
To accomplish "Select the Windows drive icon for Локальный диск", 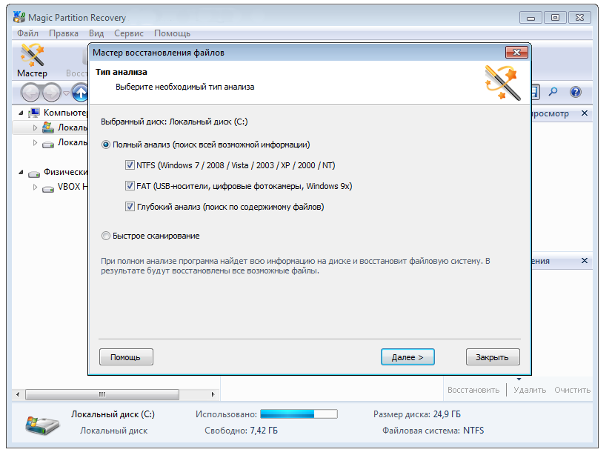I will click(x=48, y=127).
